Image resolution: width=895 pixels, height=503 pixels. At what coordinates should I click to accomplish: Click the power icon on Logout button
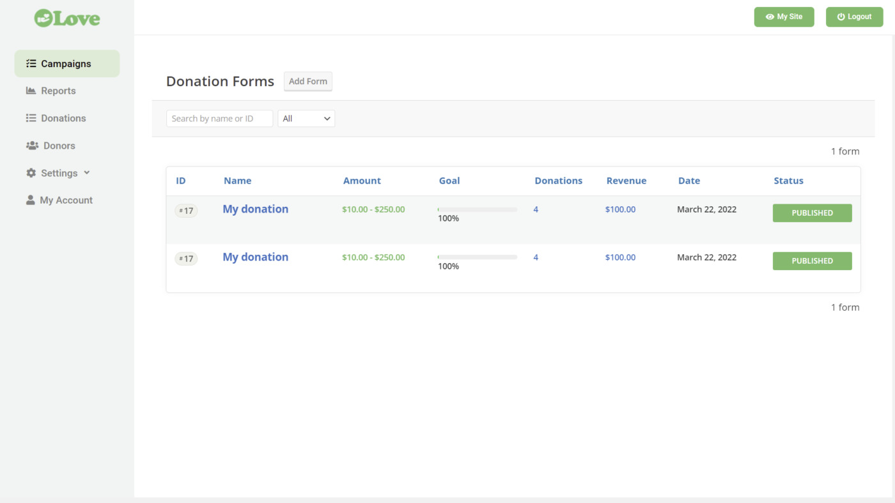839,17
